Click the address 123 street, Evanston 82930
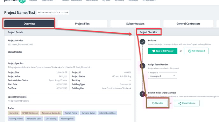 pyautogui.click(x=20, y=44)
